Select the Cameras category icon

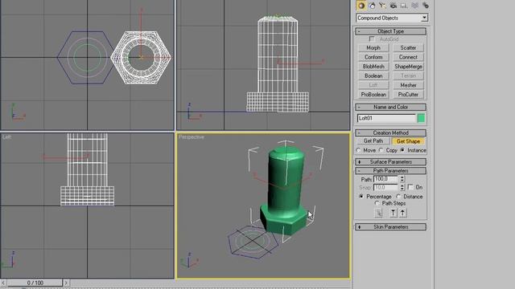[x=393, y=6]
